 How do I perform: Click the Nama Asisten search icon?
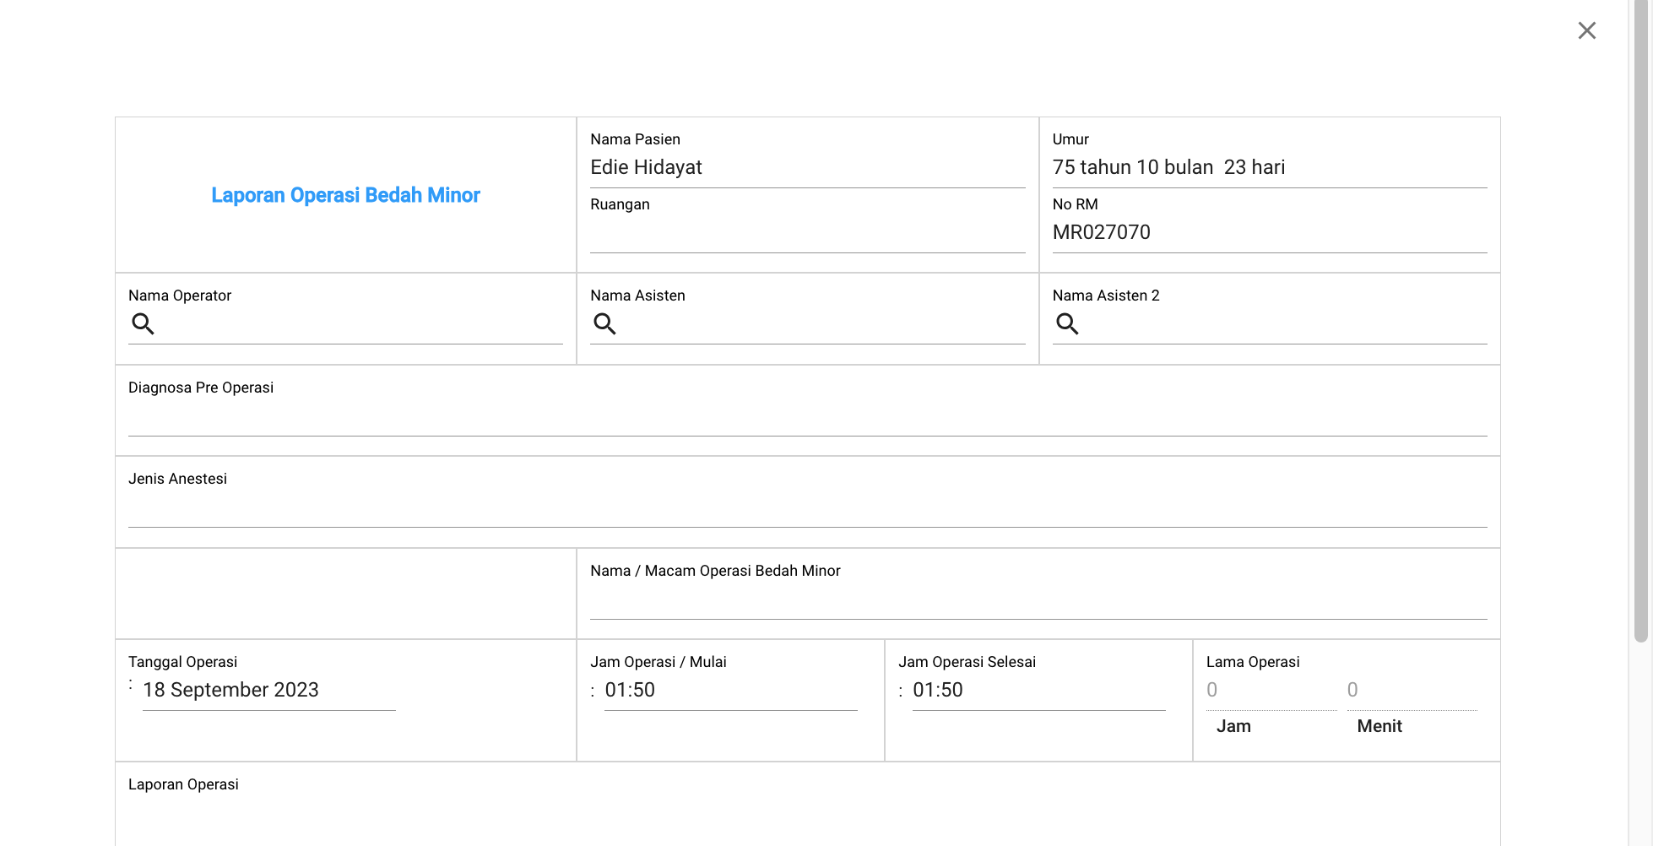coord(604,323)
